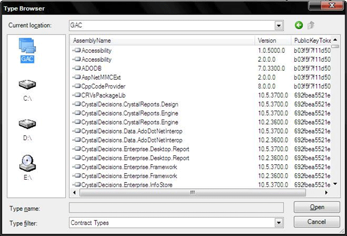Open the D:\ drive icon

(27, 124)
